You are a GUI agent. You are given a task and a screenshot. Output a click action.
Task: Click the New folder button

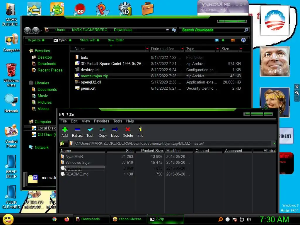[x=115, y=40]
